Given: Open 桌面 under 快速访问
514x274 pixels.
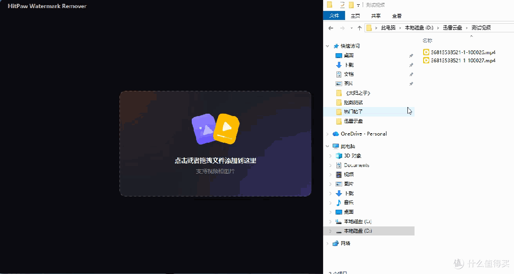Looking at the screenshot, I should pos(349,55).
